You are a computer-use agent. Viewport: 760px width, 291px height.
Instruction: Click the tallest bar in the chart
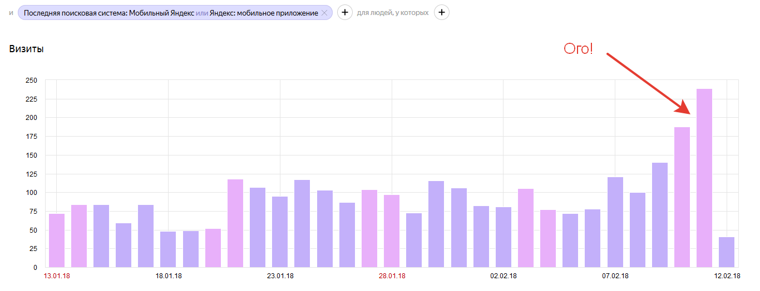[x=704, y=178]
